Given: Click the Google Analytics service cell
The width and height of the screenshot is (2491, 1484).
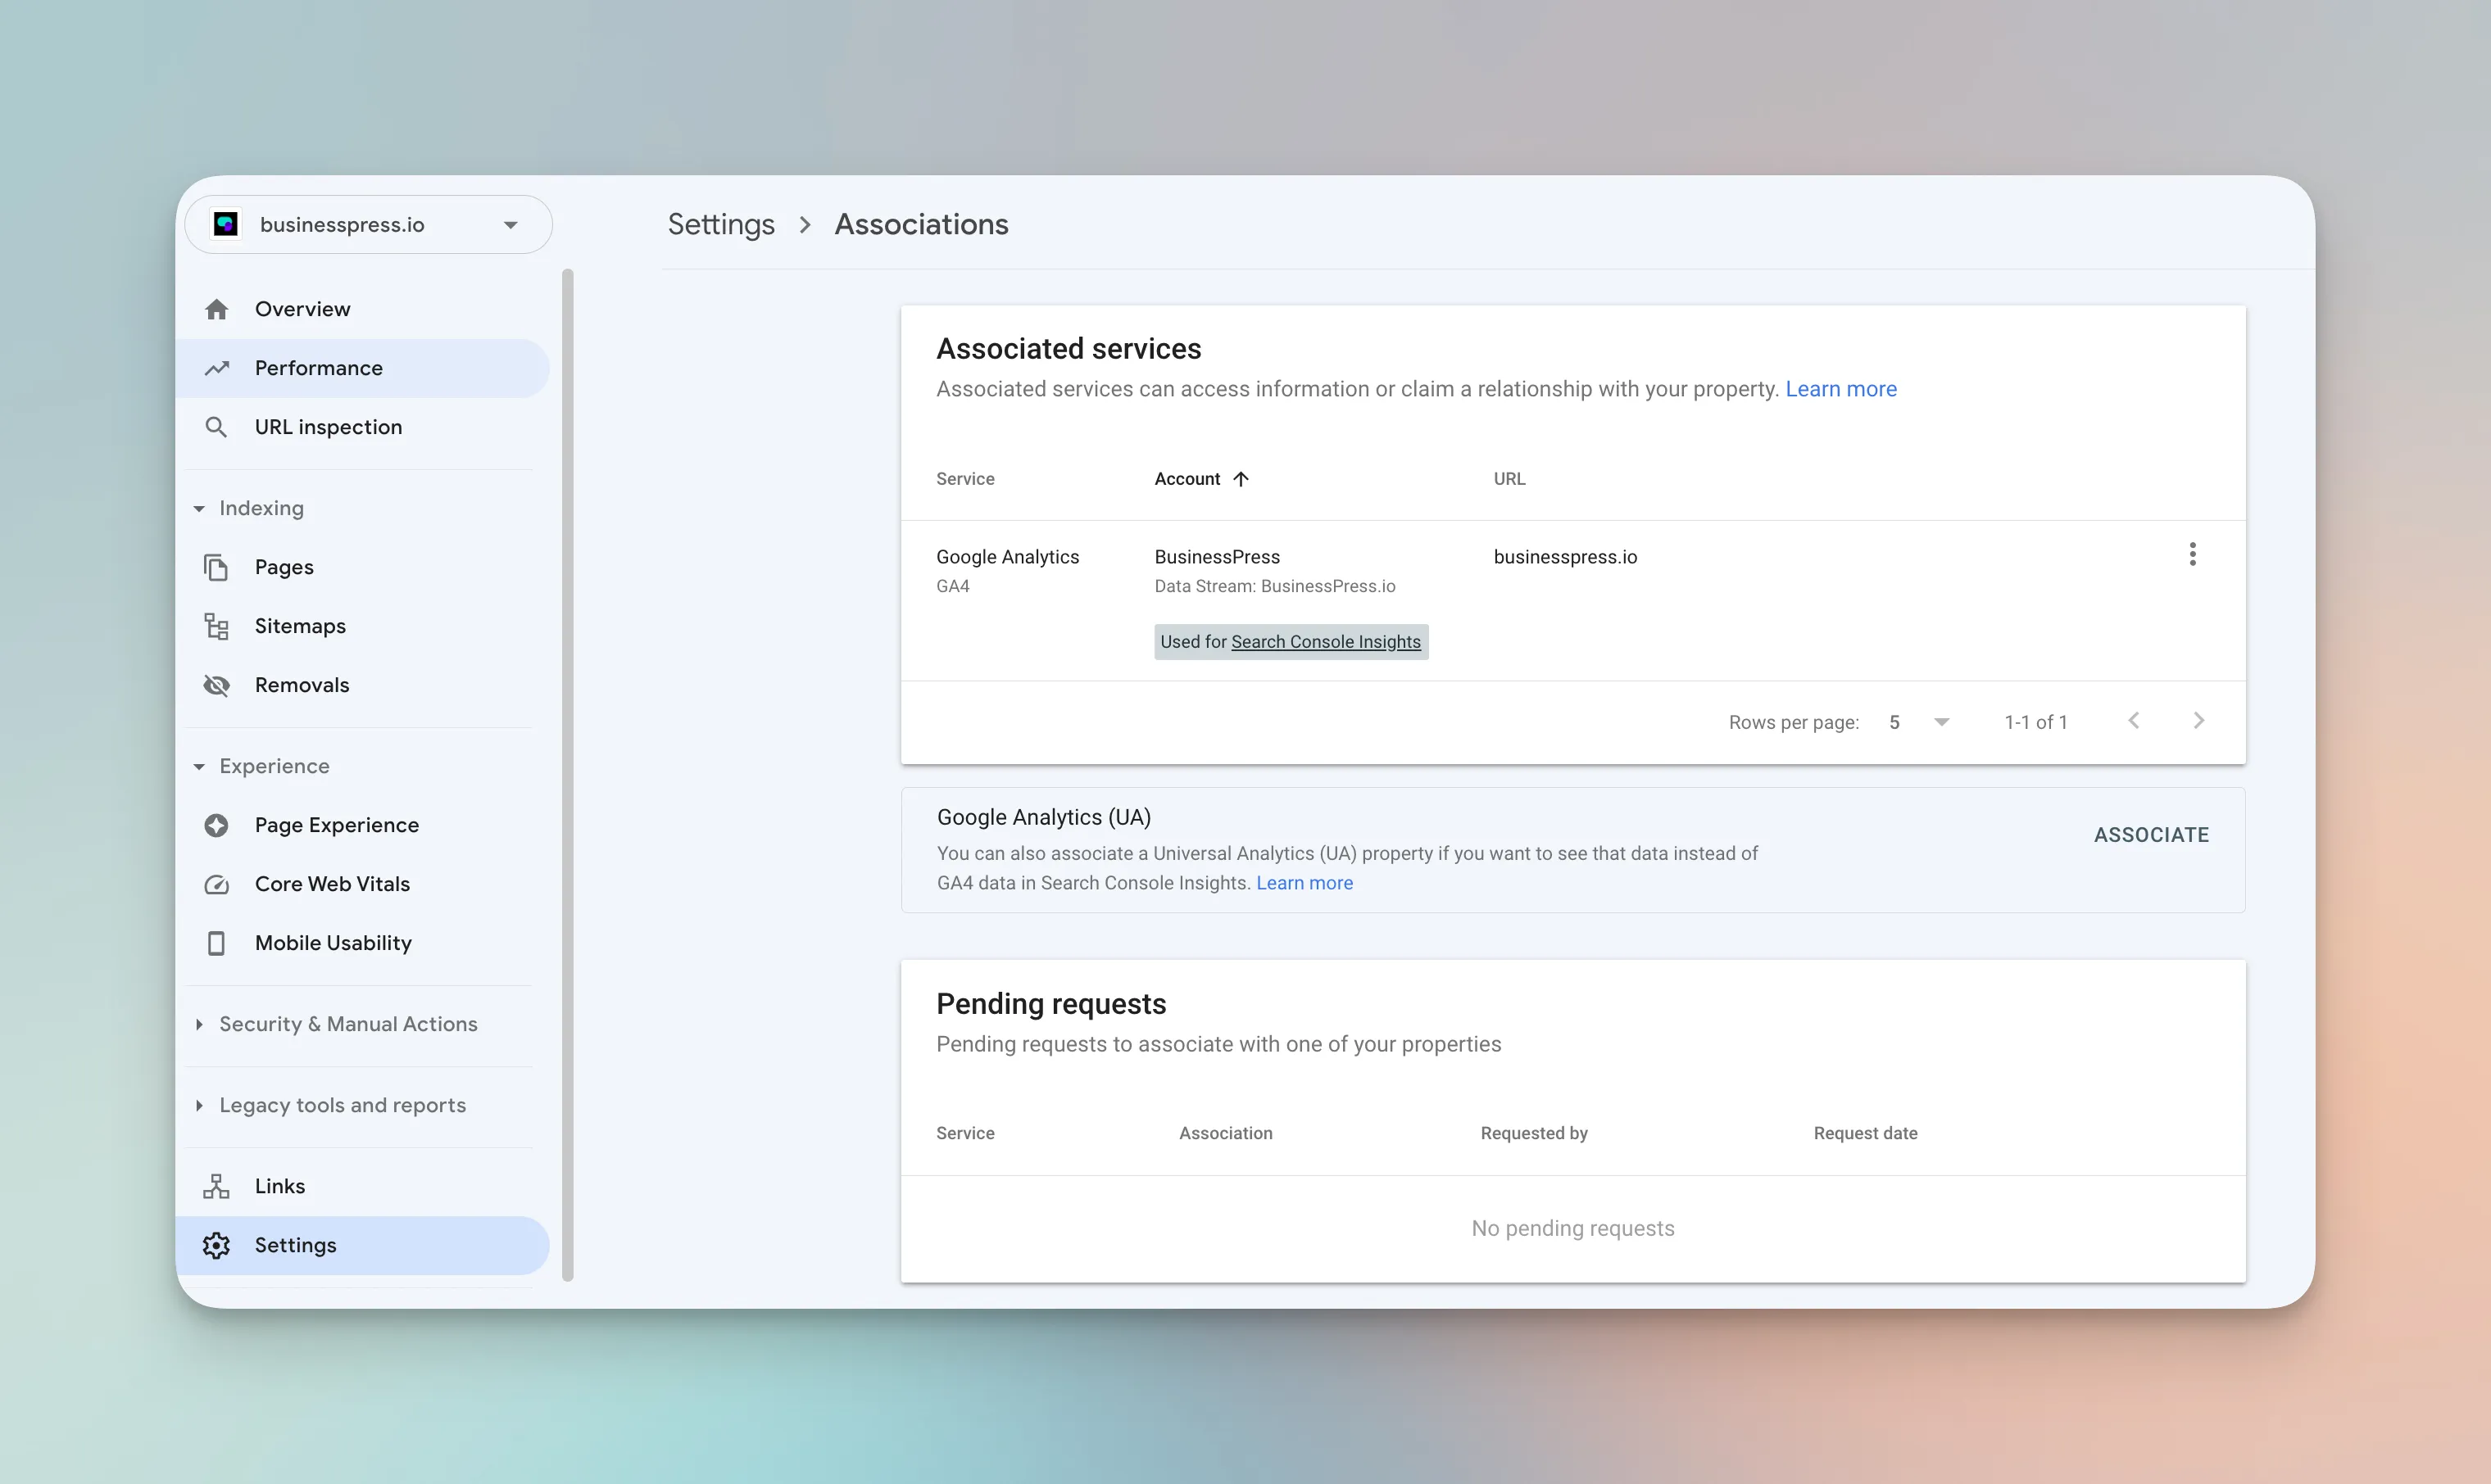Looking at the screenshot, I should [x=1007, y=557].
